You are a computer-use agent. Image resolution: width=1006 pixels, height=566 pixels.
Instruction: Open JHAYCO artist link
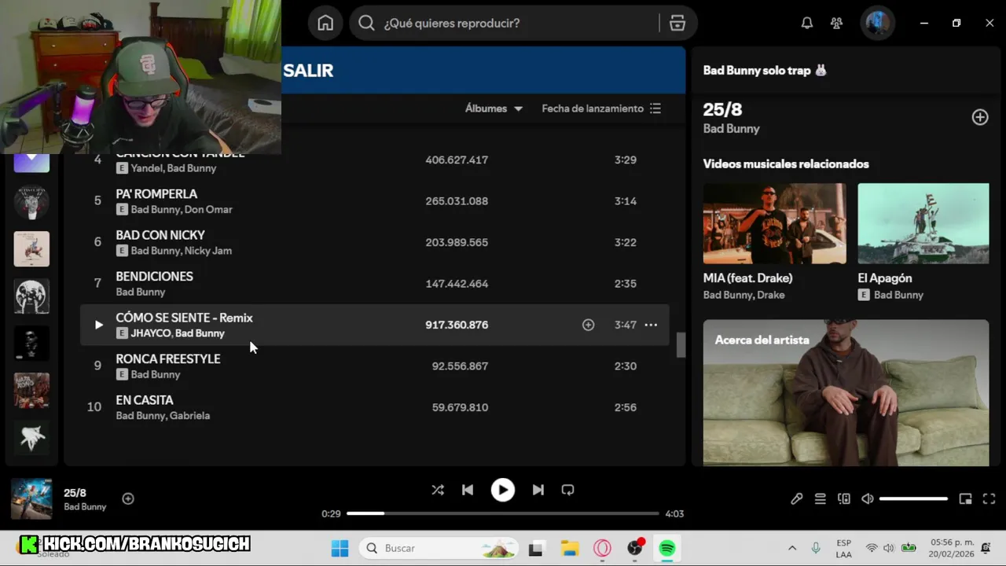(x=150, y=333)
